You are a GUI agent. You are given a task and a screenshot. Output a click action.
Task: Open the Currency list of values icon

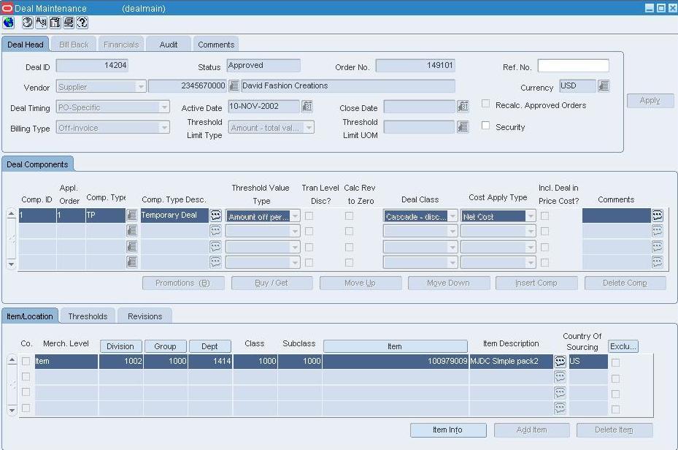point(604,86)
